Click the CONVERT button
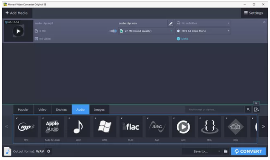The height and width of the screenshot is (160, 270). (x=248, y=151)
